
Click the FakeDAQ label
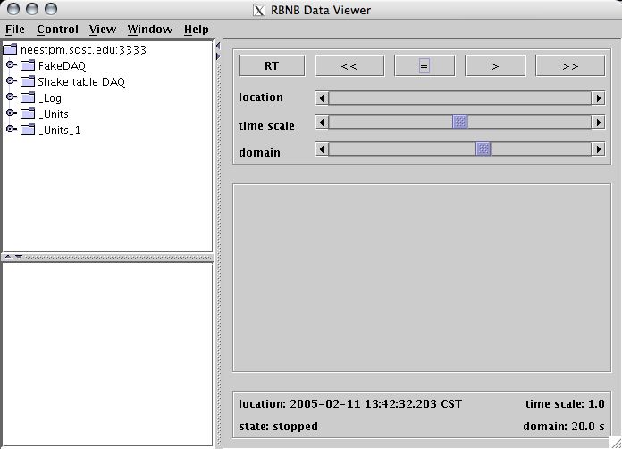(x=62, y=65)
